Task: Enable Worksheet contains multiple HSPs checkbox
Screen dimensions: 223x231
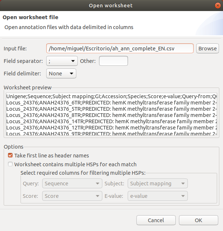Action: click(x=10, y=164)
